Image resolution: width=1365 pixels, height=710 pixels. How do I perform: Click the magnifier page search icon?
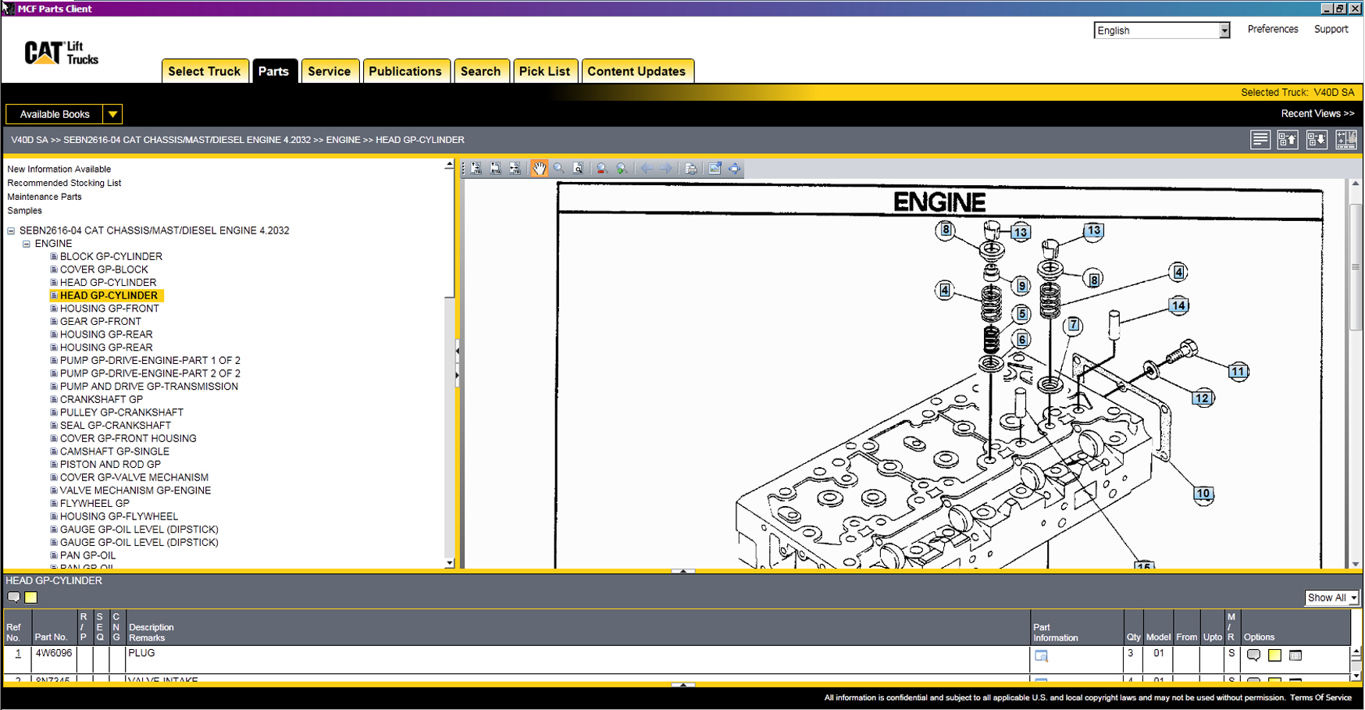tap(578, 169)
